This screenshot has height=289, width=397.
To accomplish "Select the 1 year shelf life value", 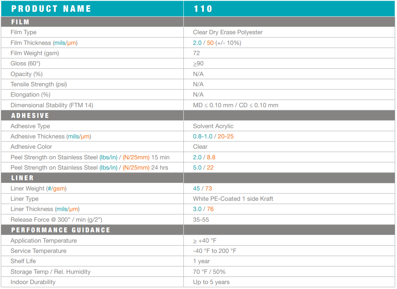I will pos(202,262).
